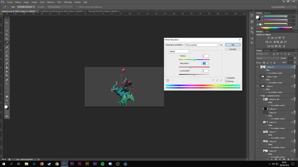This screenshot has height=167, width=298.
Task: Show the Calque 19 layer
Action: (258, 122)
